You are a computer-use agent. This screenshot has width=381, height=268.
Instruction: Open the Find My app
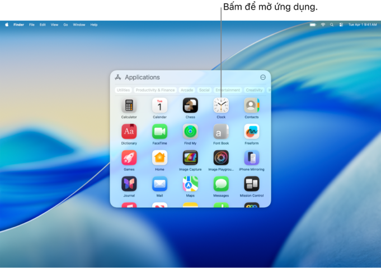click(x=190, y=132)
